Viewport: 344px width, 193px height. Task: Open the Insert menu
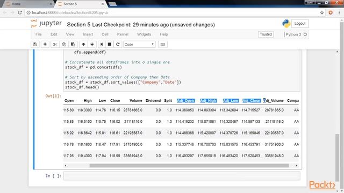click(88, 34)
